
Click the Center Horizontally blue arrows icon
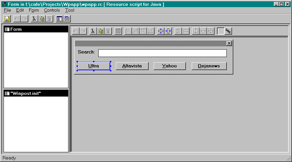168,31
